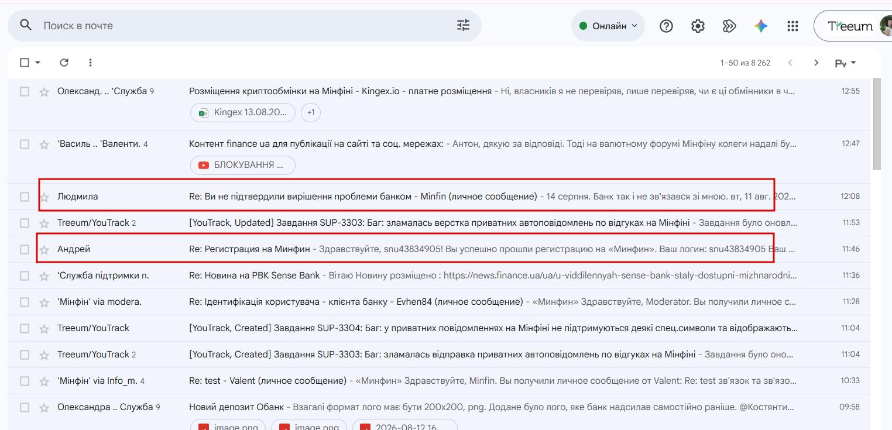Star the Evhen84 personal message email
This screenshot has width=892, height=430.
[44, 302]
